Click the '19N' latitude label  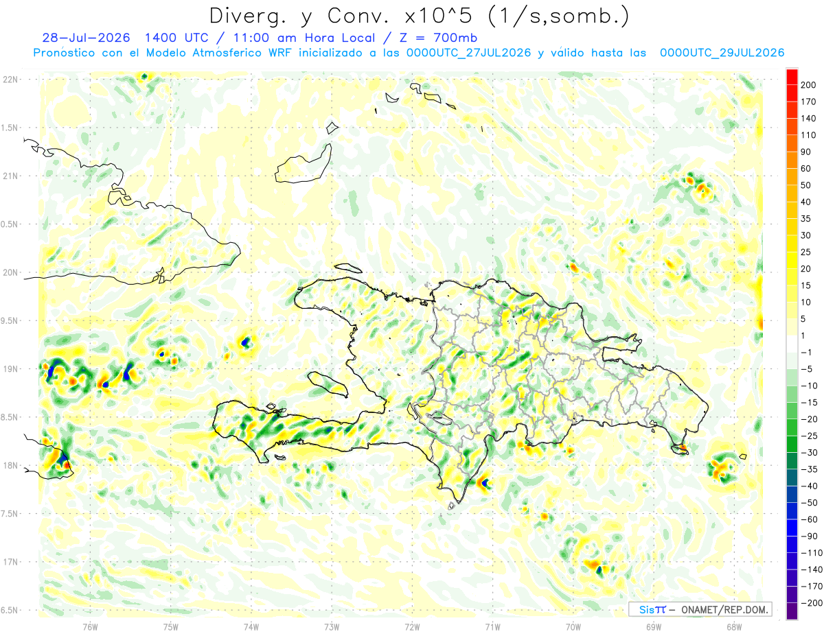(x=10, y=369)
